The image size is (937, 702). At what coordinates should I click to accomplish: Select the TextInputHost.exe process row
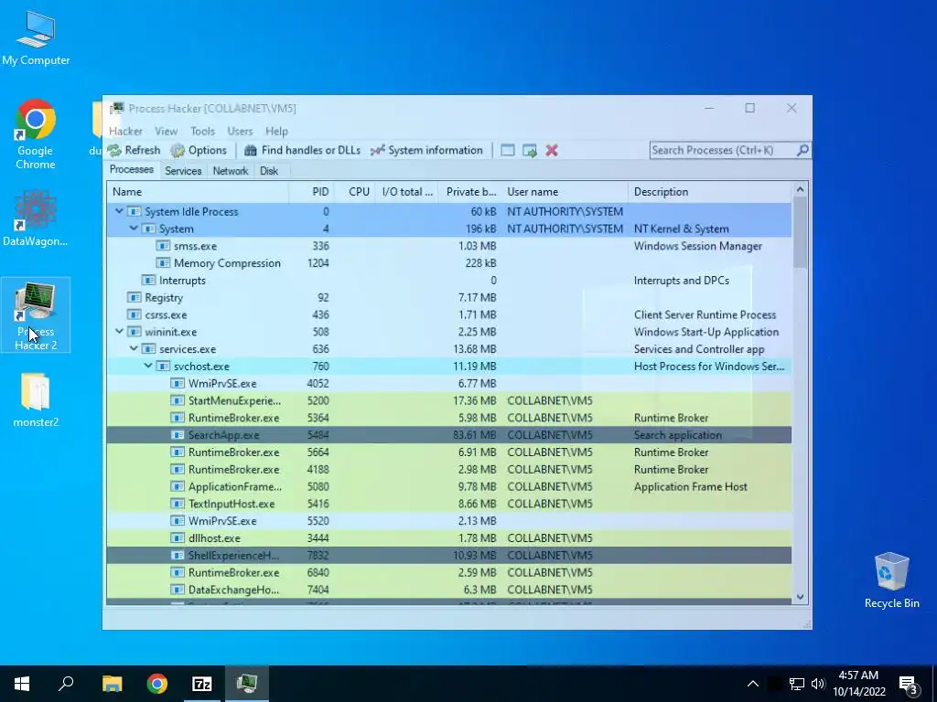[448, 504]
